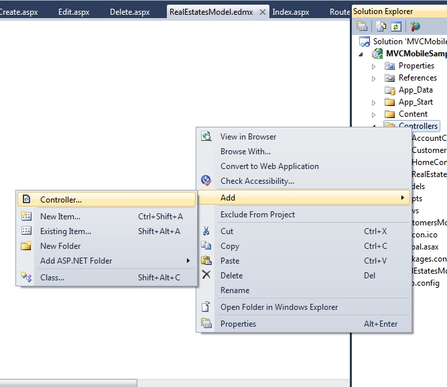Click the App_Start folder icon
Screen dimensions: 447x387
[x=389, y=102]
